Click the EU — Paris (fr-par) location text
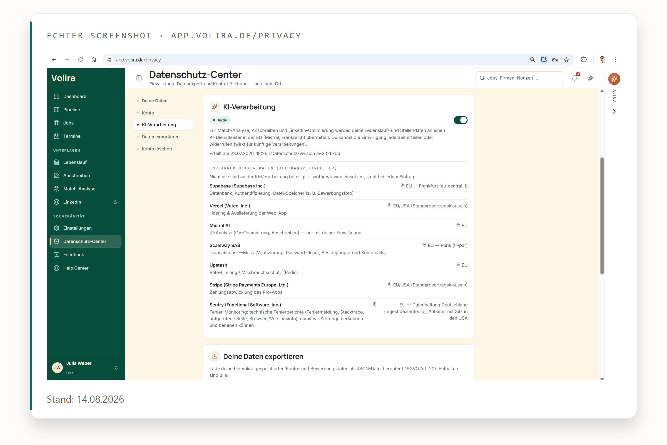Viewport: 667px width, 445px height. (x=447, y=246)
